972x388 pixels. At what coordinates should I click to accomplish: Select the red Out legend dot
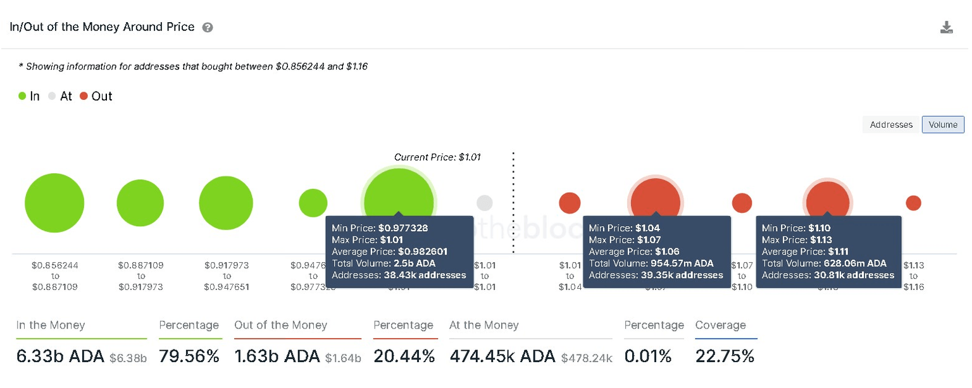tap(85, 96)
